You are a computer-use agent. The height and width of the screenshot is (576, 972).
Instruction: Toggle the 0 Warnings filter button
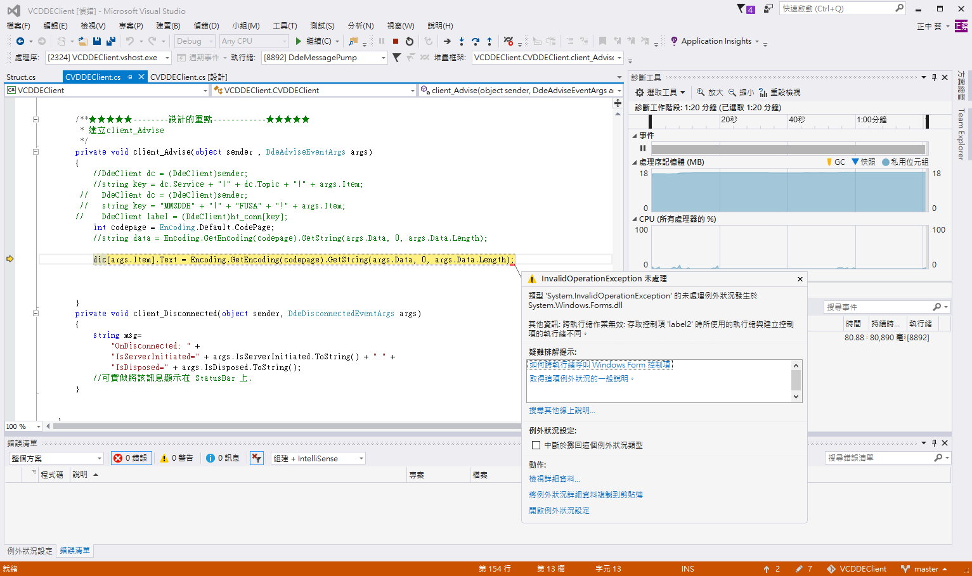(x=177, y=458)
